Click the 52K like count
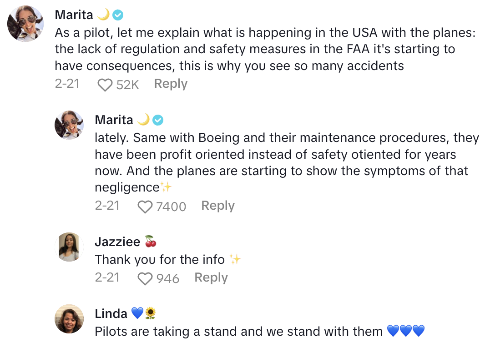The width and height of the screenshot is (485, 343). pyautogui.click(x=127, y=85)
